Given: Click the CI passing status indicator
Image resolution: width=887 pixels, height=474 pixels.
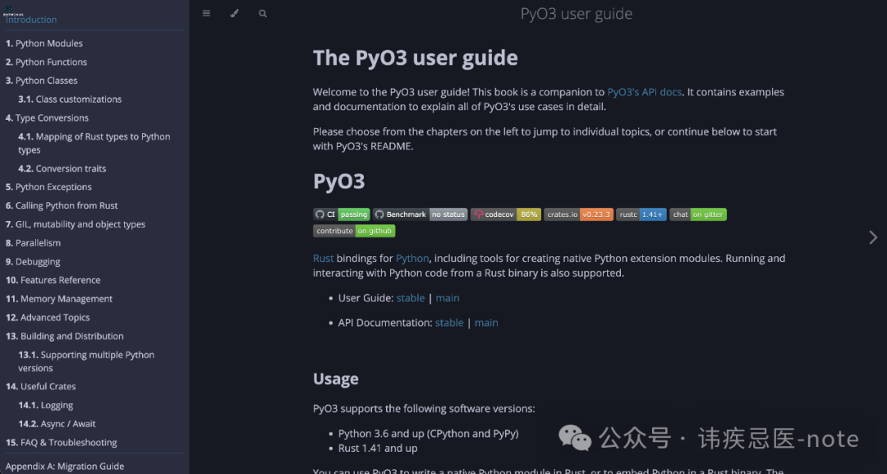Looking at the screenshot, I should [353, 214].
